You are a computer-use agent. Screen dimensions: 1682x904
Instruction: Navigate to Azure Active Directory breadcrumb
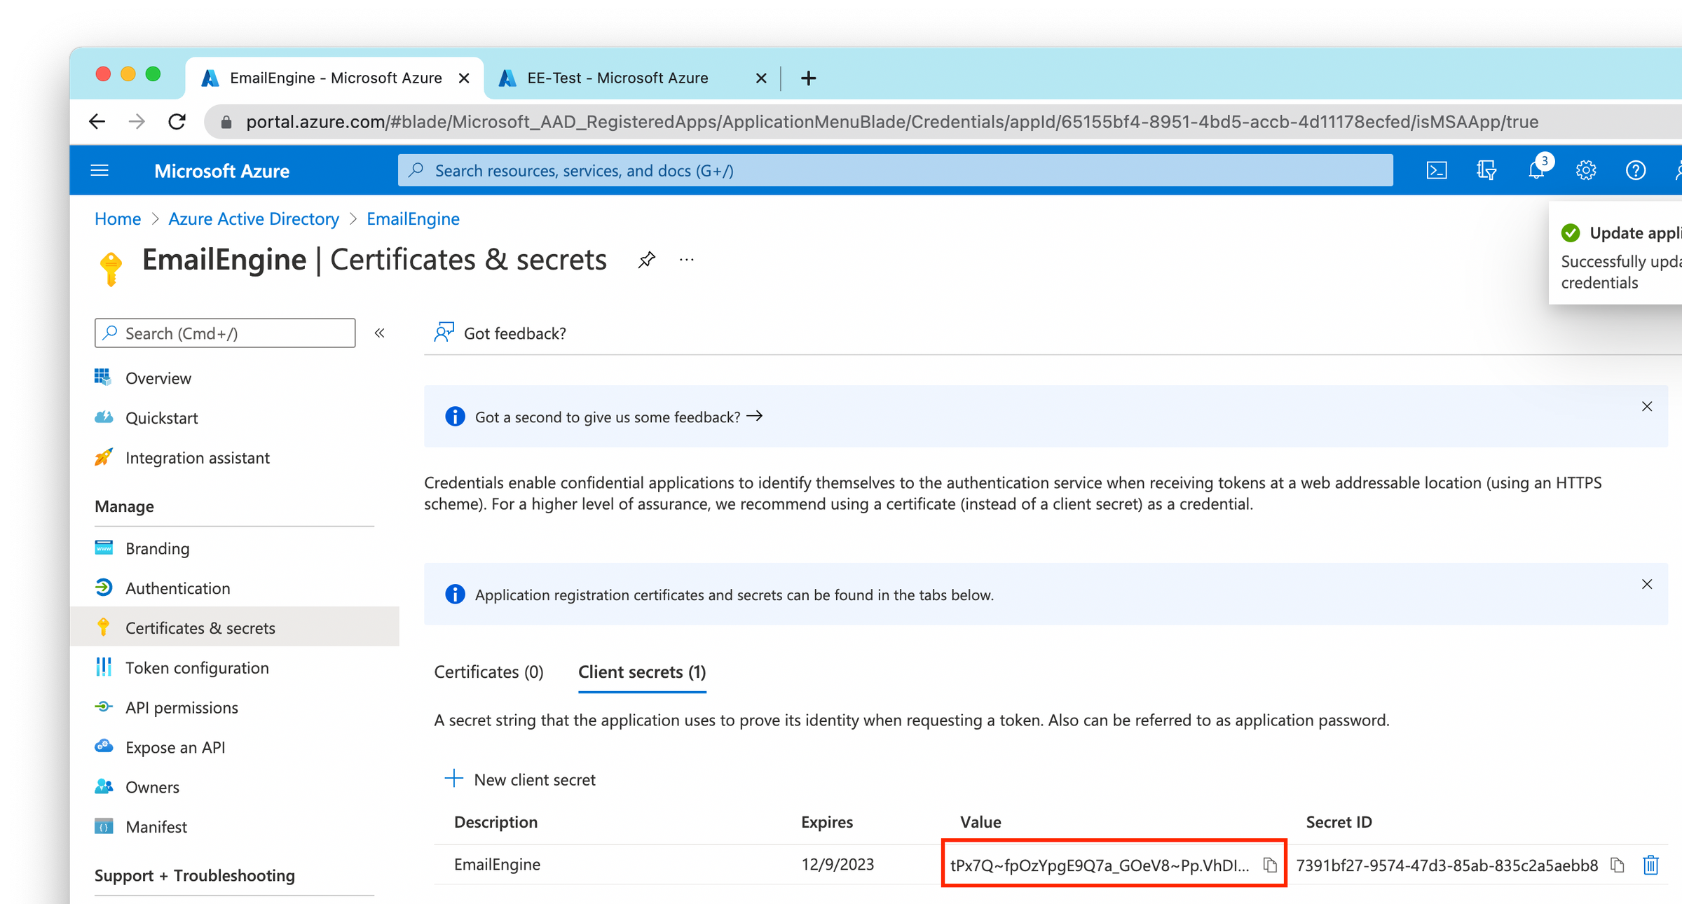[253, 218]
